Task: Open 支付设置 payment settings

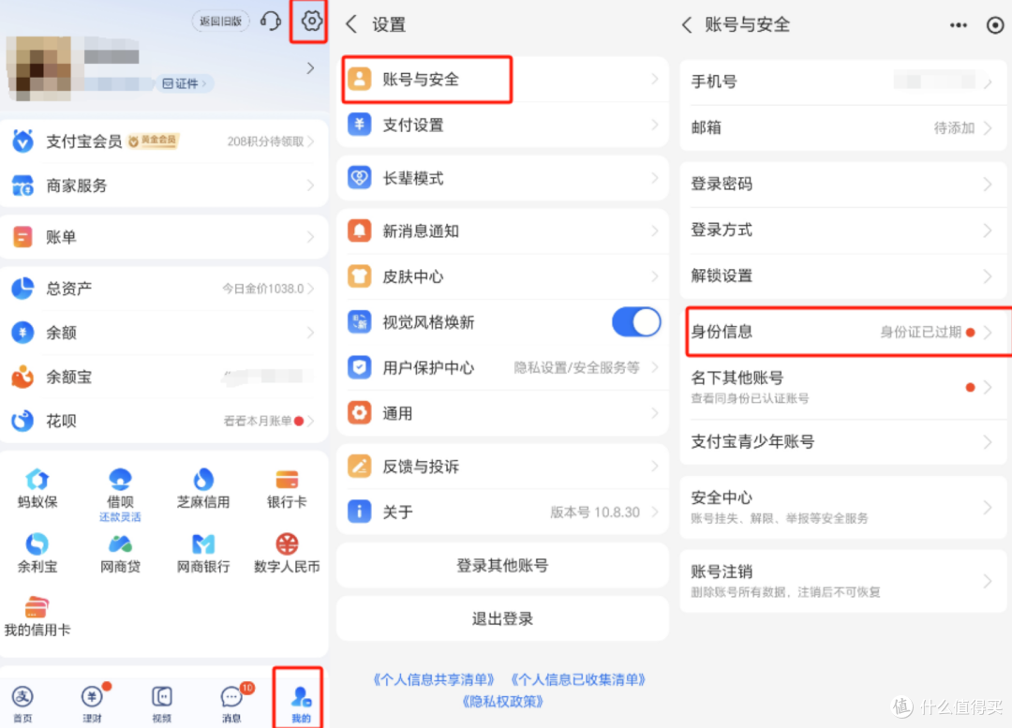Action: point(502,125)
